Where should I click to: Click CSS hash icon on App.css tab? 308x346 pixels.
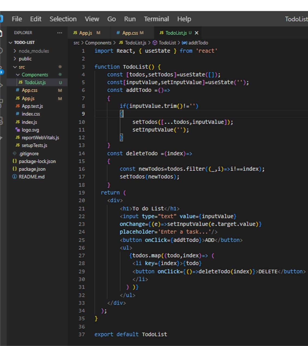click(x=118, y=33)
